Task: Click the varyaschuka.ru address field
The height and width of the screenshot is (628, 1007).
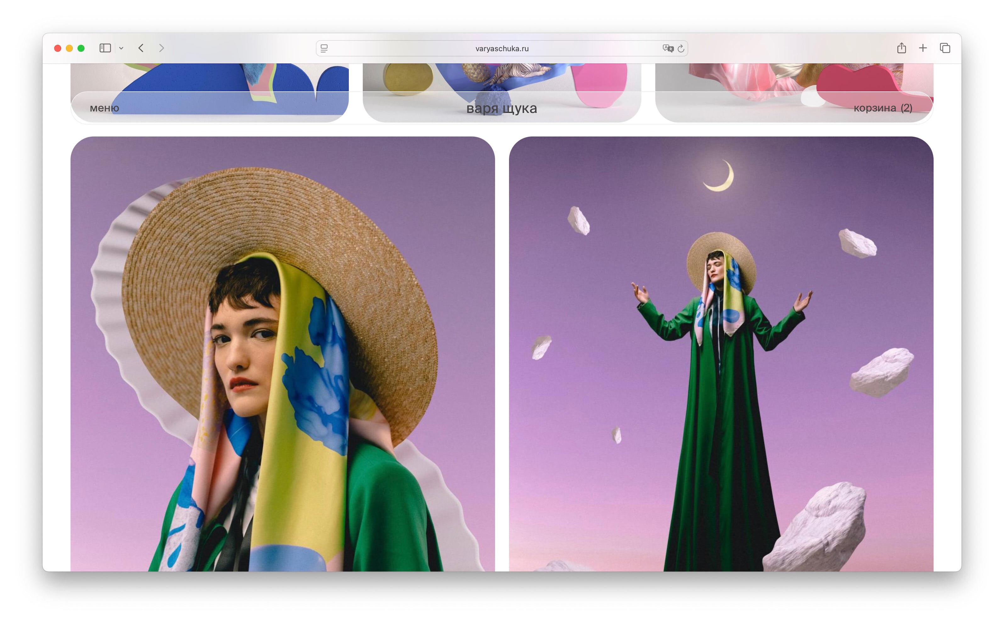Action: 501,49
